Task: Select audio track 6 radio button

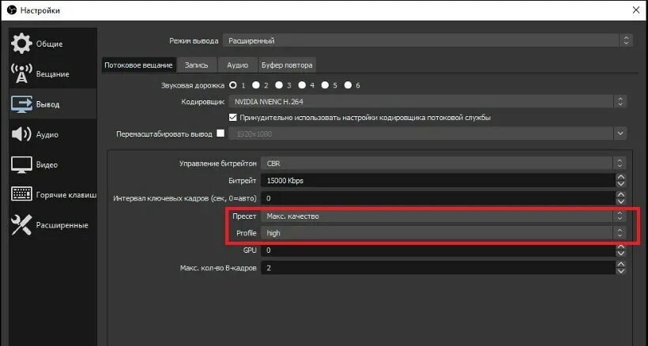Action: (x=348, y=85)
